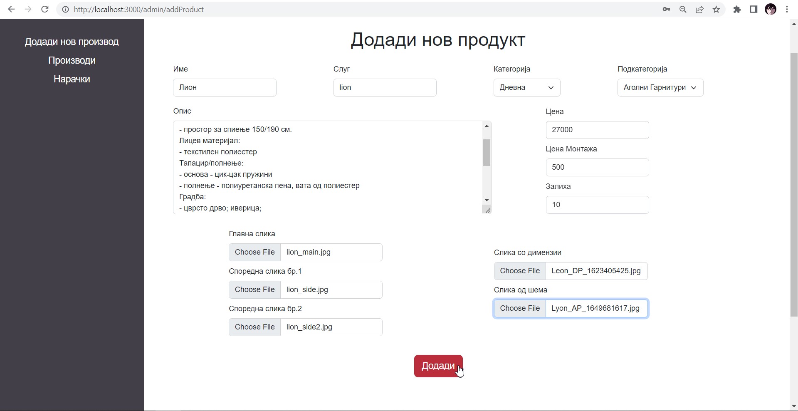
Task: Share this page via share icon
Action: click(x=699, y=9)
